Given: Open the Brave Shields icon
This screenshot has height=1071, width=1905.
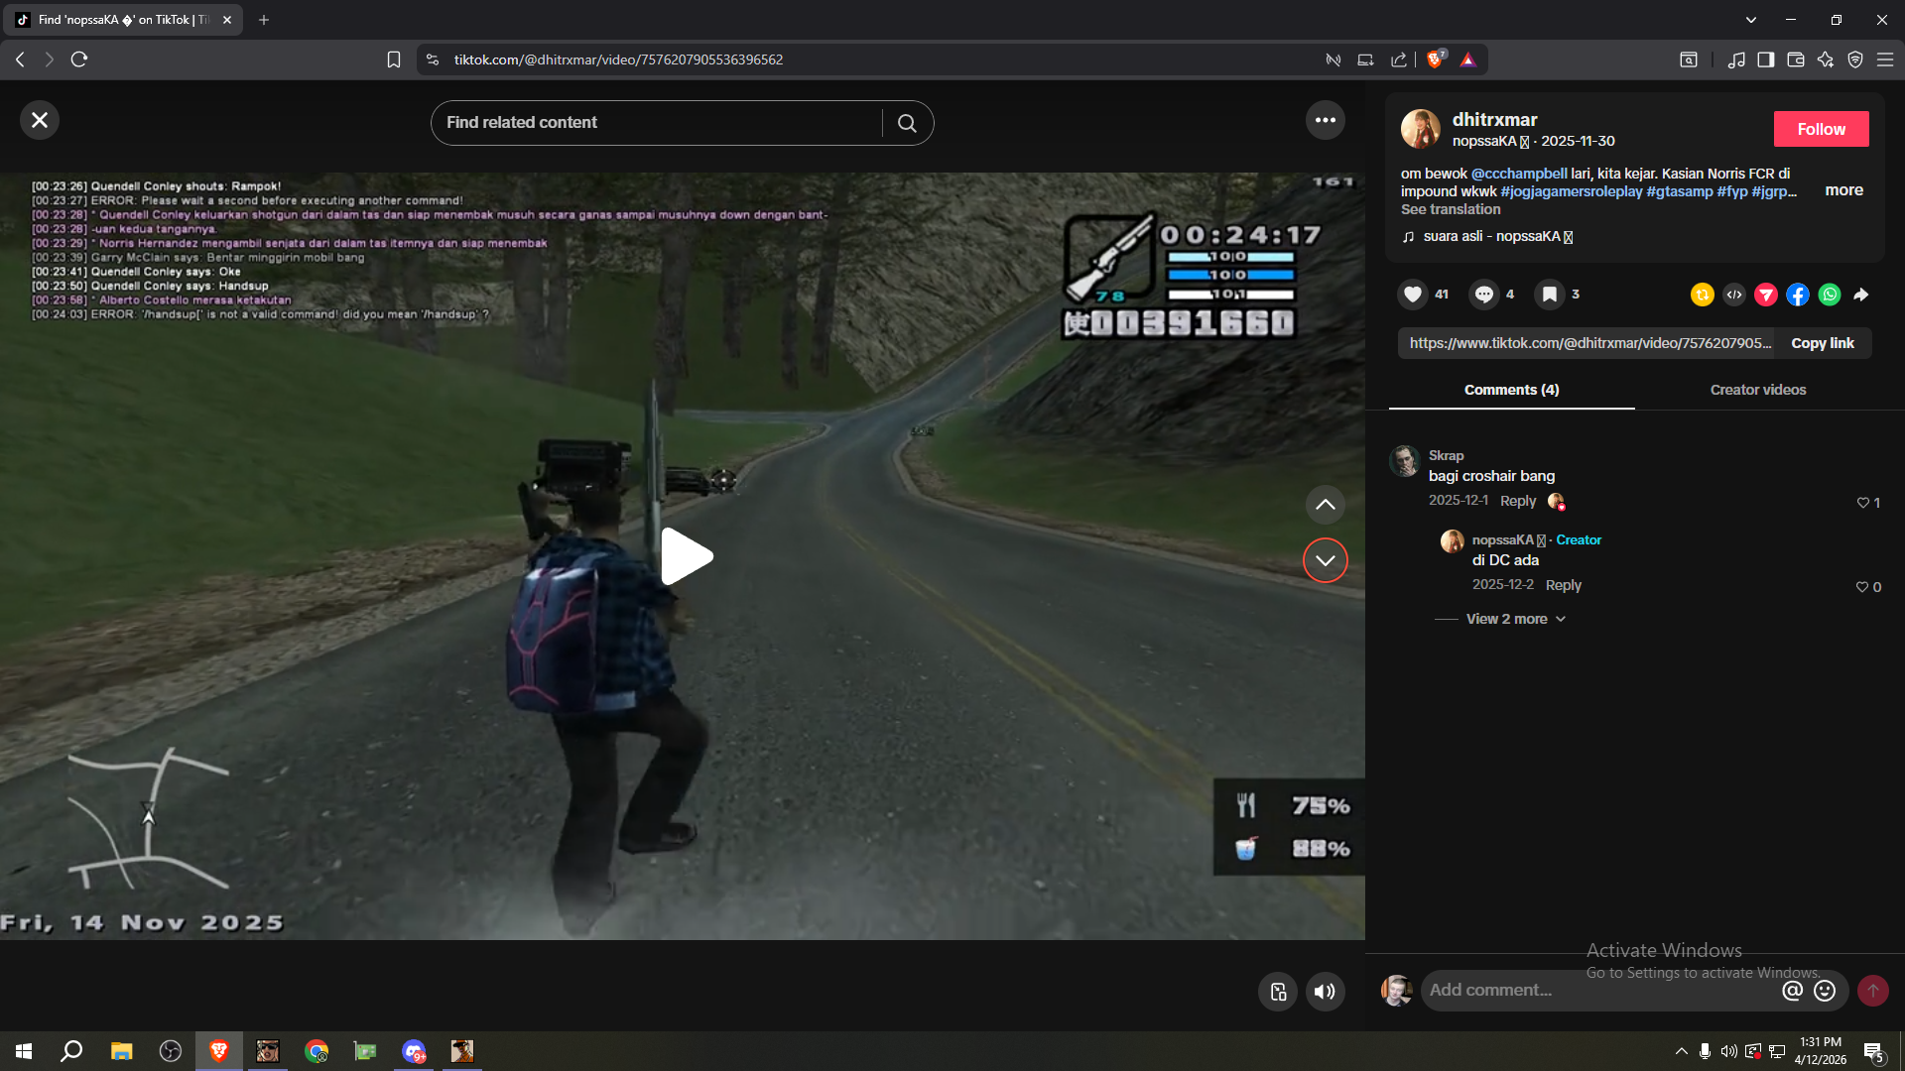Looking at the screenshot, I should coord(1435,59).
